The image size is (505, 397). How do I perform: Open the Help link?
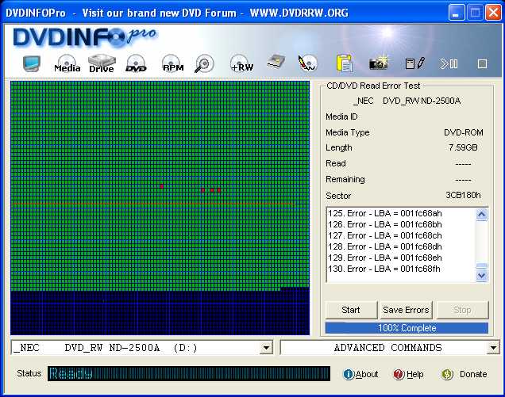[414, 374]
